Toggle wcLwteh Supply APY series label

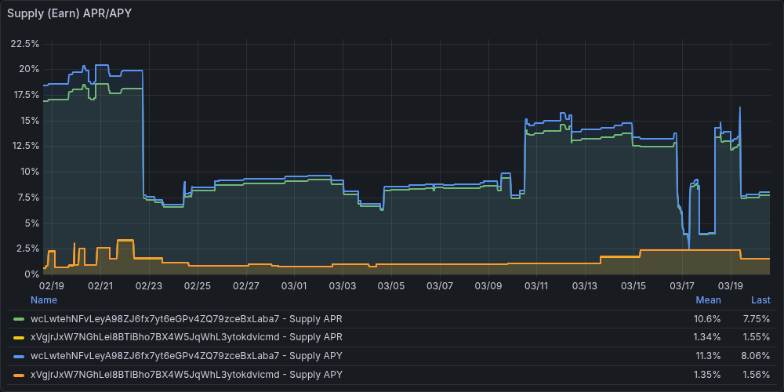[187, 356]
